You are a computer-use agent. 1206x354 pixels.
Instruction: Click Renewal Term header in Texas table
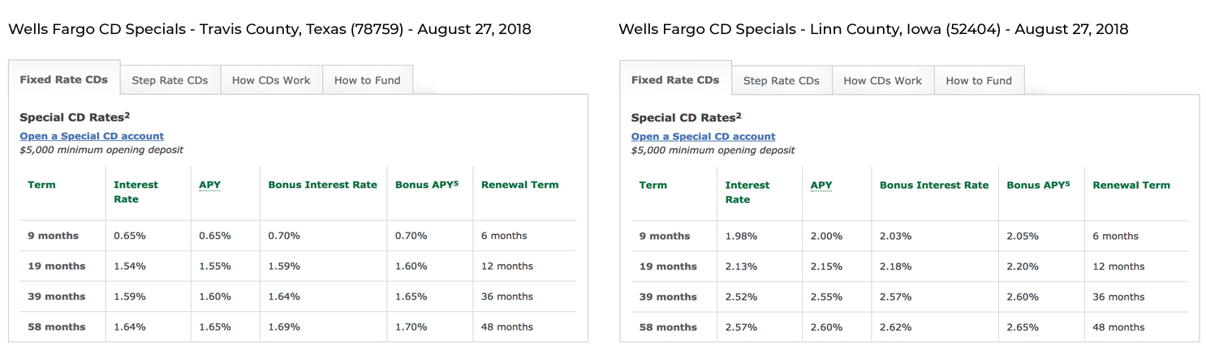tap(519, 185)
